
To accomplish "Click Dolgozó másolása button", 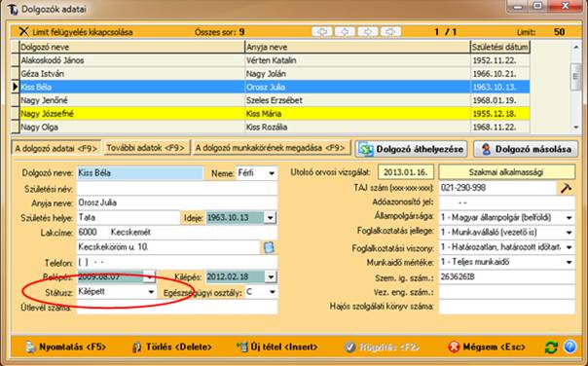I will coord(526,149).
